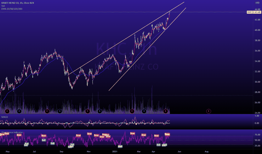The image size is (262, 154).
Task: Select the E earnings marker above Nov
Action: pyautogui.click(x=87, y=111)
